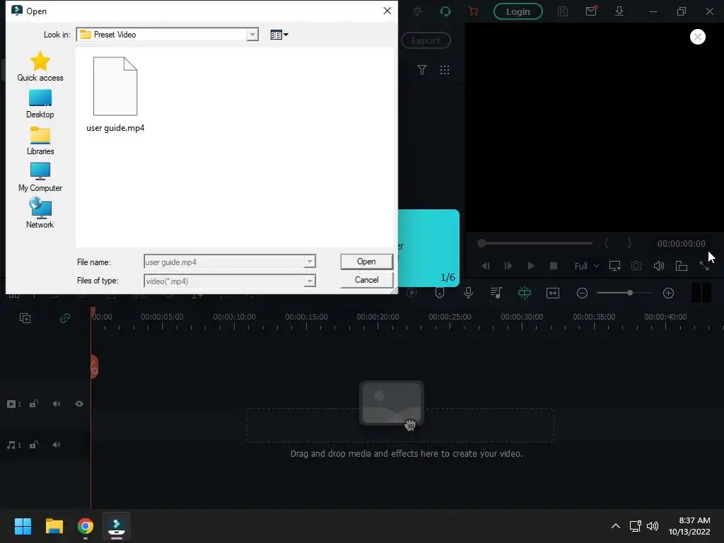Open the messages envelope icon
Viewport: 724px width, 543px height.
(x=591, y=11)
